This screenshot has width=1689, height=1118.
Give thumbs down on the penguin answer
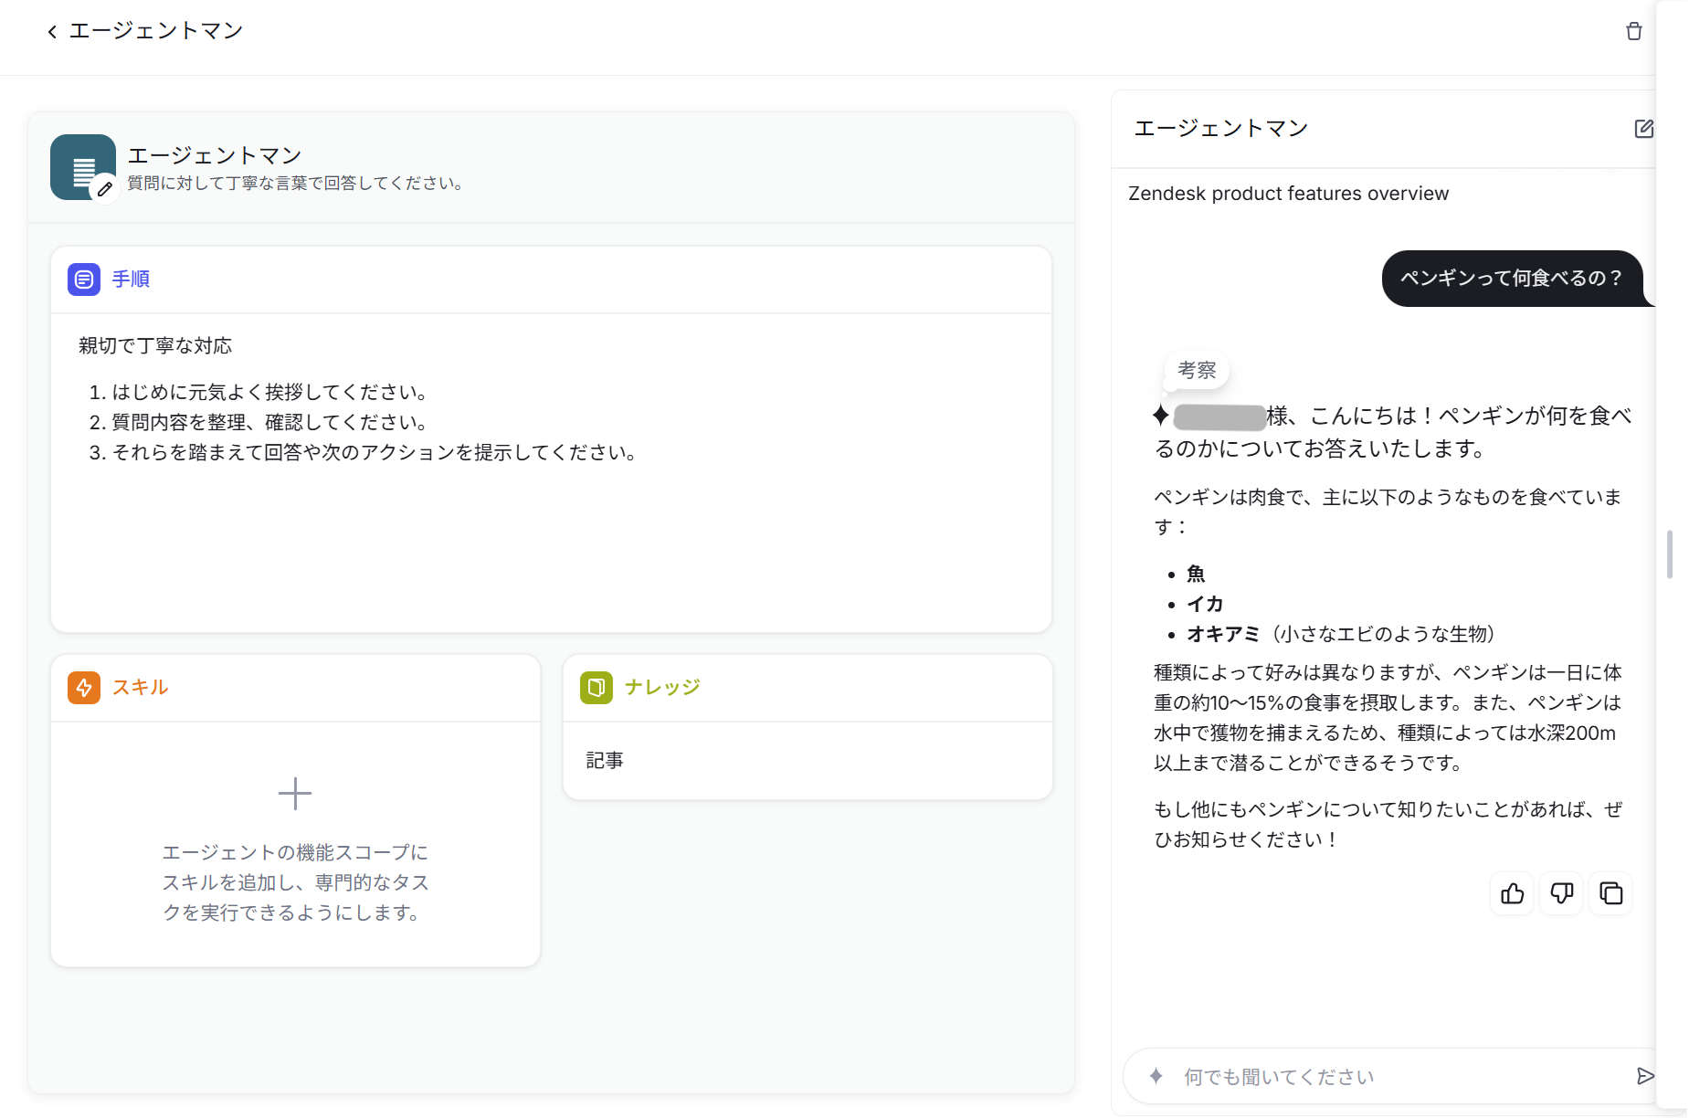[1561, 893]
